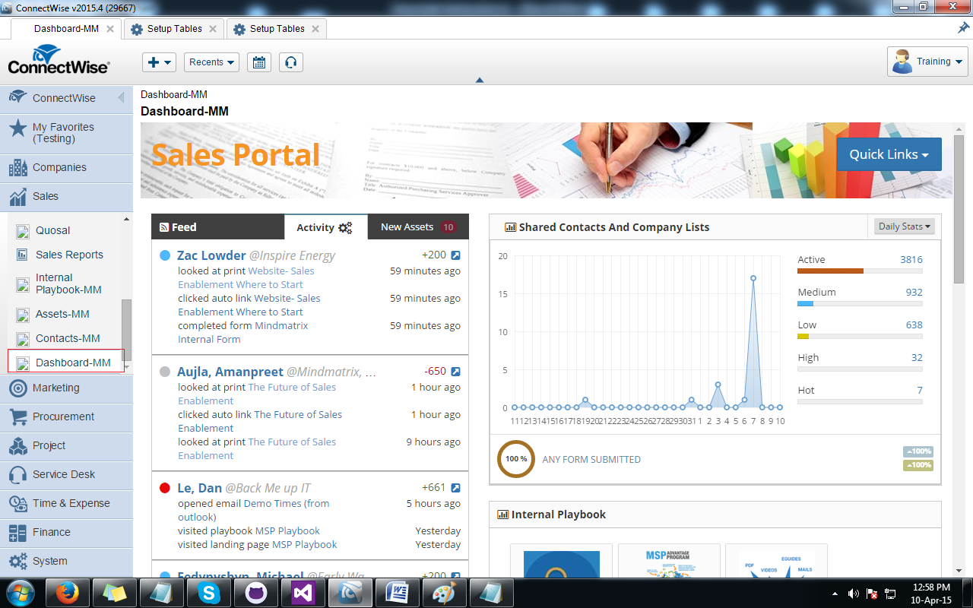Close the first Setup Tables tab
Image resolution: width=973 pixels, height=608 pixels.
[213, 29]
